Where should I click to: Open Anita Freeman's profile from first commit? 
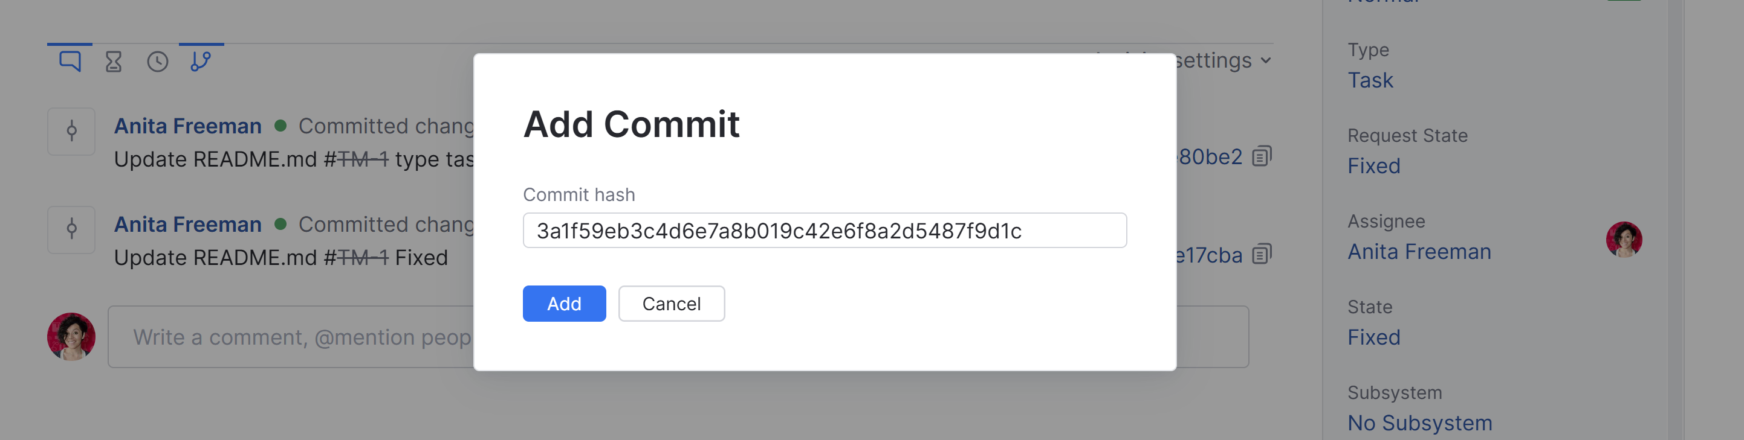tap(188, 126)
